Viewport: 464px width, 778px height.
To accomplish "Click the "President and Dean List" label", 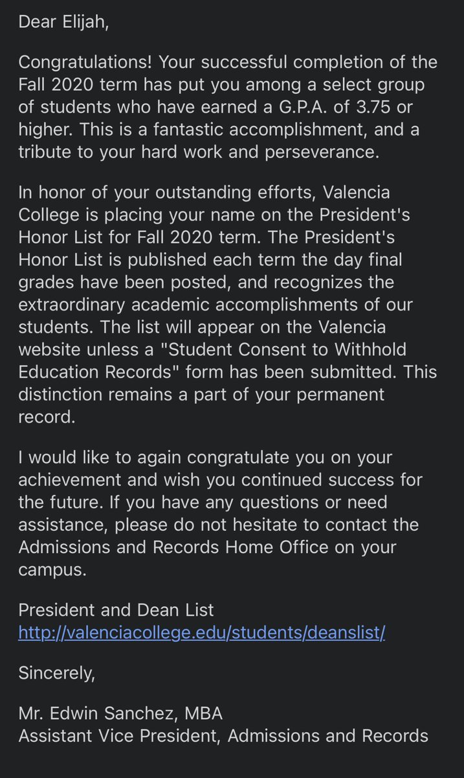I will (x=116, y=610).
